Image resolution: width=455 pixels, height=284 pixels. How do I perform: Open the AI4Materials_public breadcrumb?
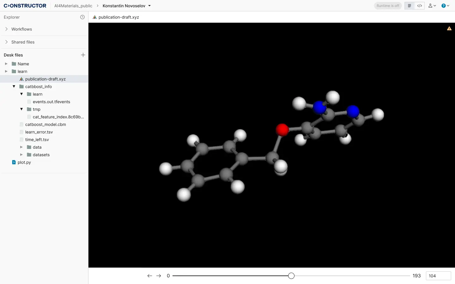(x=73, y=6)
